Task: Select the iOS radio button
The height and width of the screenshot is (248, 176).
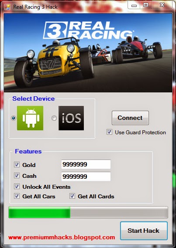Action: 54,118
